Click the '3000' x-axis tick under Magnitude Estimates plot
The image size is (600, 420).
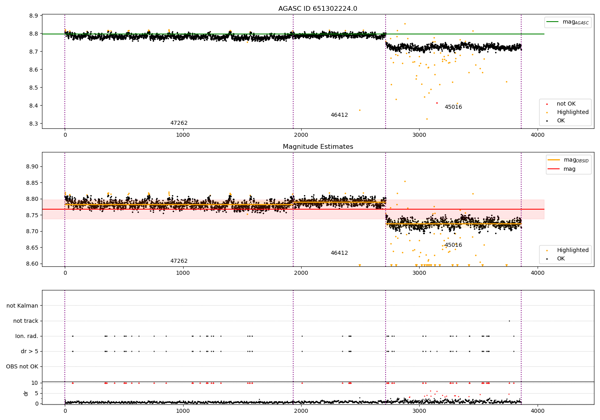[x=419, y=273]
